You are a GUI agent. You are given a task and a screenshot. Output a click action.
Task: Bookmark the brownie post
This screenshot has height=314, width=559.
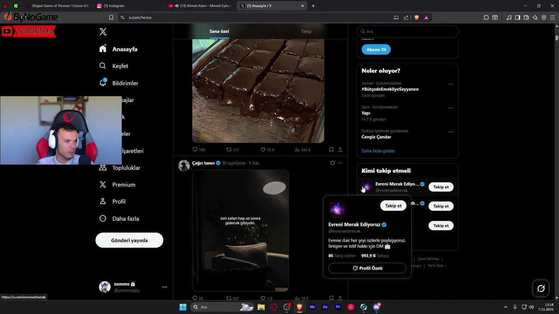[331, 150]
